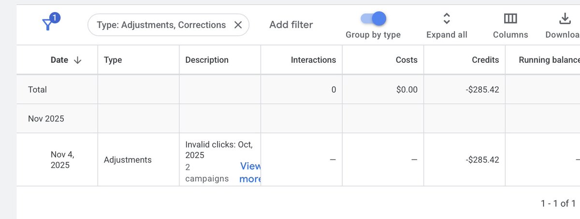580x219 pixels.
Task: Sort by the Date column header
Action: pos(59,60)
